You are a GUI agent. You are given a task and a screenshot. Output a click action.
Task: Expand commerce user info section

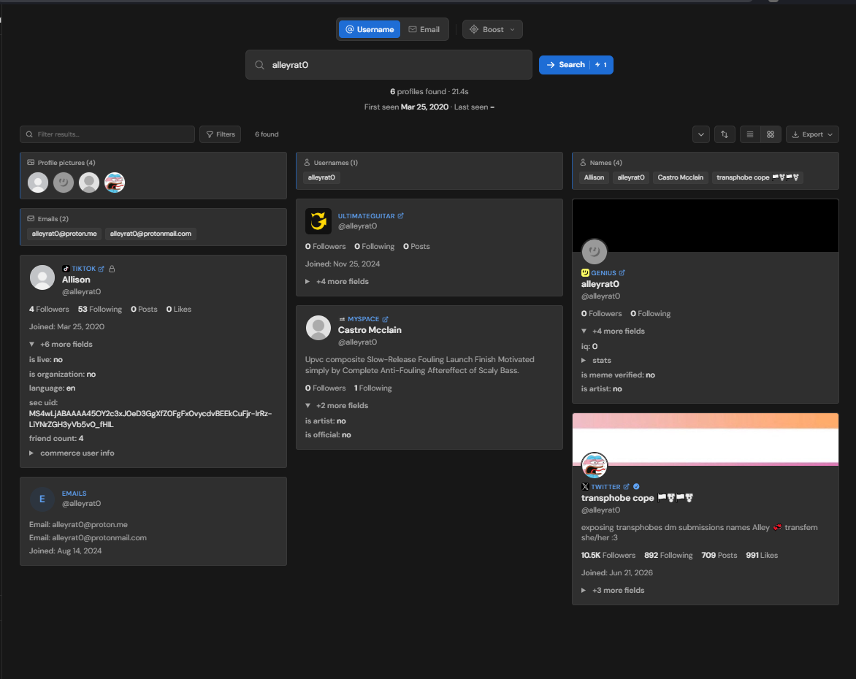tap(72, 453)
